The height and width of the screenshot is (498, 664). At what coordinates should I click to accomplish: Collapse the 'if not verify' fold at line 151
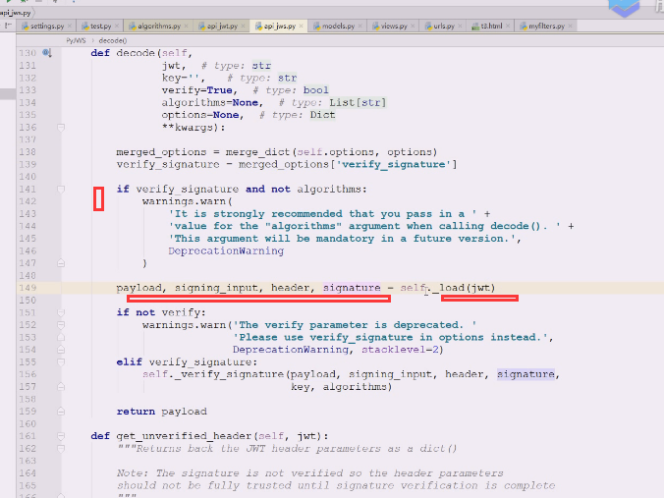point(61,313)
